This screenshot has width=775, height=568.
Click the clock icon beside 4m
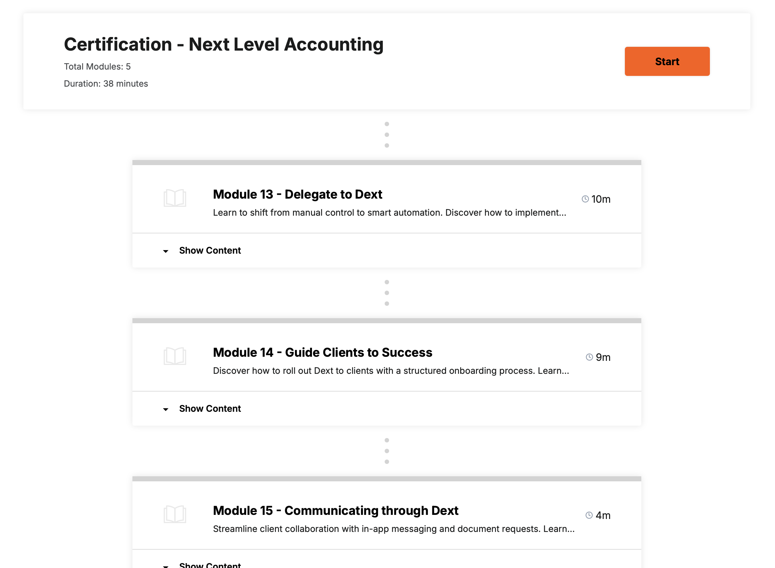(x=589, y=515)
